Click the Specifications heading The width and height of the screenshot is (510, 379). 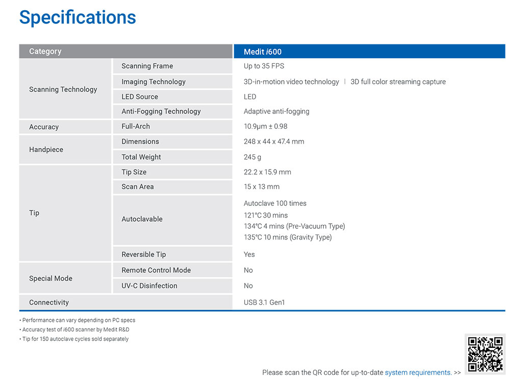pyautogui.click(x=78, y=17)
